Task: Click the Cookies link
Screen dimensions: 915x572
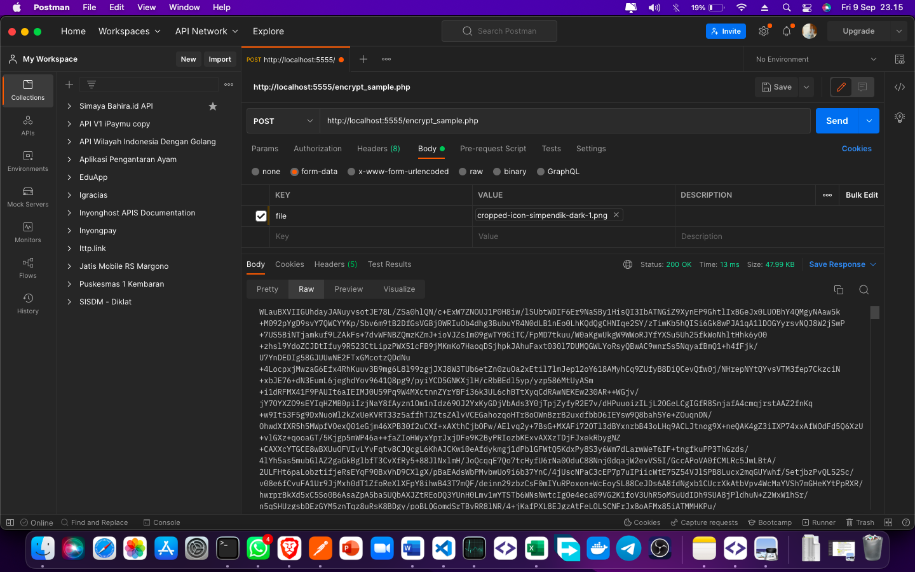Action: click(856, 149)
